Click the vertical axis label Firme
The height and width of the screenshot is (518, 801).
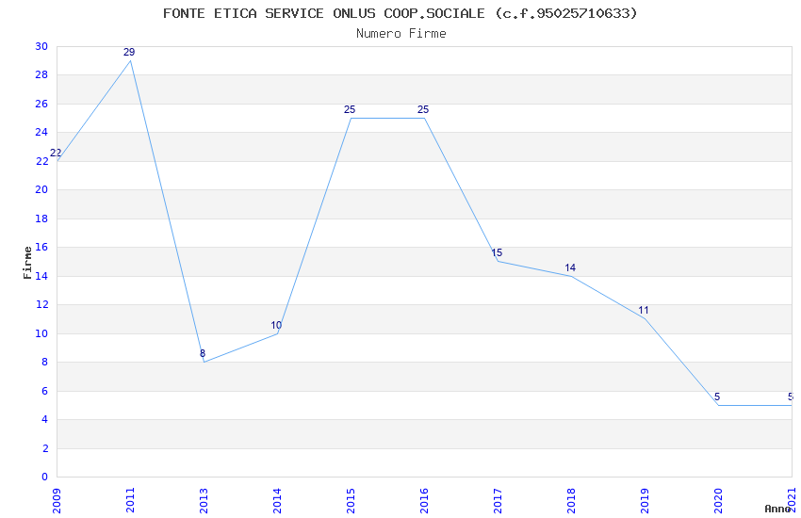[x=27, y=263]
